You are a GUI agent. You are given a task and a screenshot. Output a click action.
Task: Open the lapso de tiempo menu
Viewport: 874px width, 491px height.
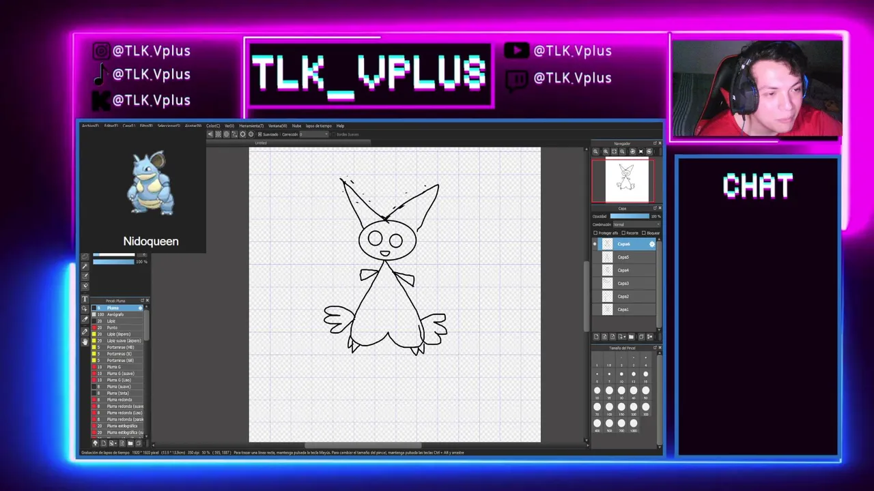tap(318, 125)
